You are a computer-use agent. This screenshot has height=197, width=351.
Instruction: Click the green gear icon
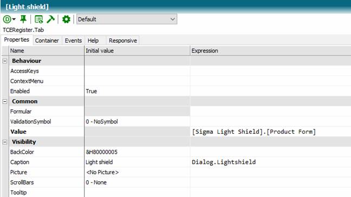(66, 19)
